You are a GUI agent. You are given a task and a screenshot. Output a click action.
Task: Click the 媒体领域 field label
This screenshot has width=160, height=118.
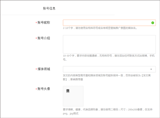44,69
